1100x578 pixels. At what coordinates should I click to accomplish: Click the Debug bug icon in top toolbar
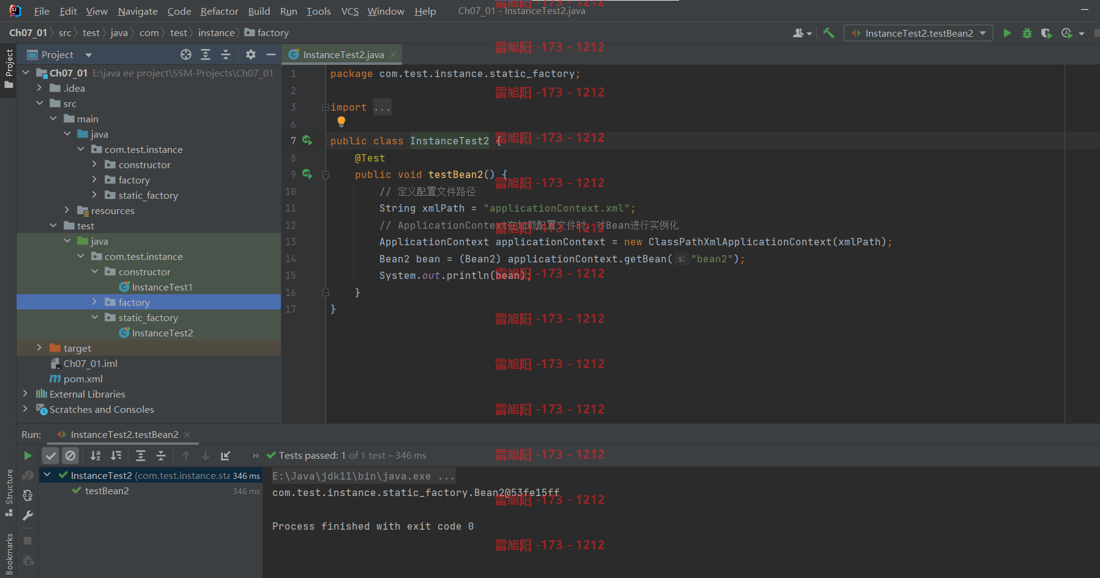[1027, 33]
